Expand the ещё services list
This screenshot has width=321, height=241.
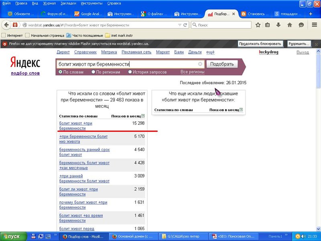(x=210, y=52)
